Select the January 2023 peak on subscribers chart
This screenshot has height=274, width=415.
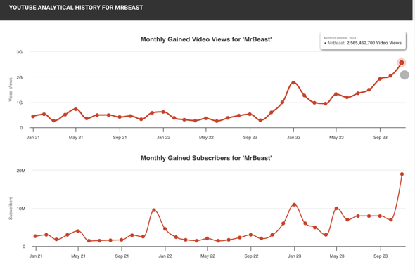294,204
